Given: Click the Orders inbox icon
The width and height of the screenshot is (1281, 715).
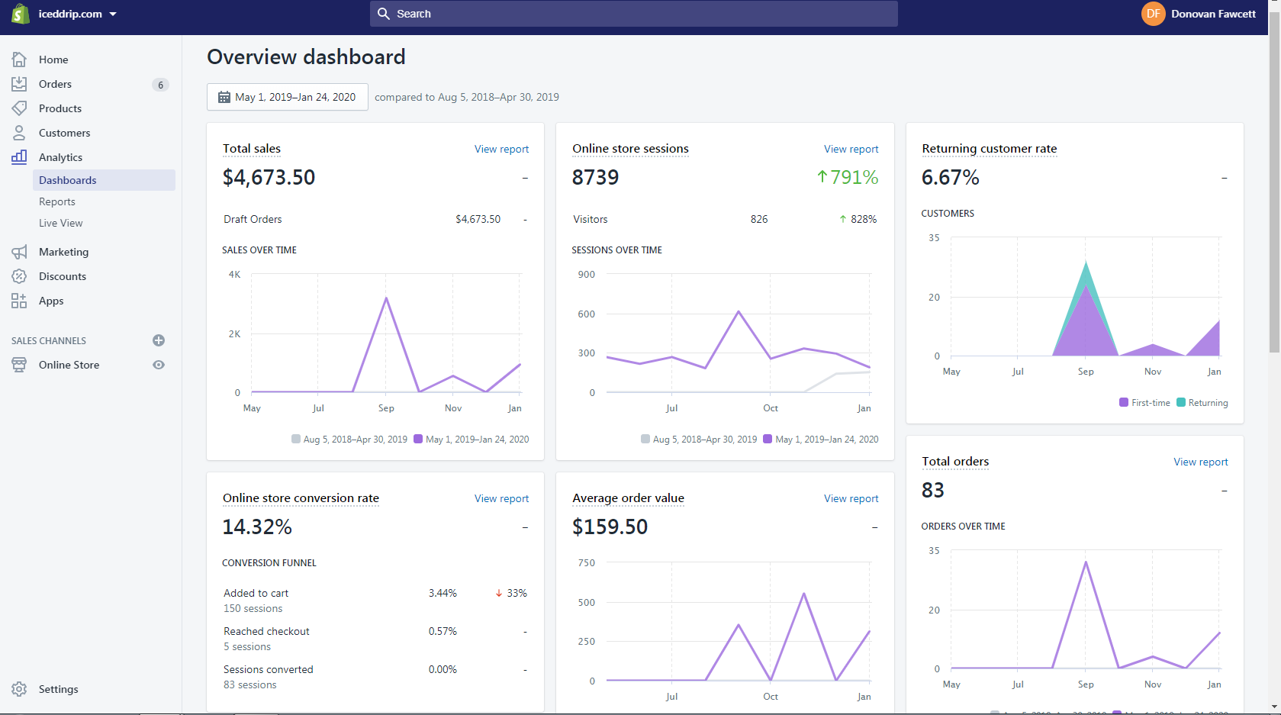Looking at the screenshot, I should [19, 84].
